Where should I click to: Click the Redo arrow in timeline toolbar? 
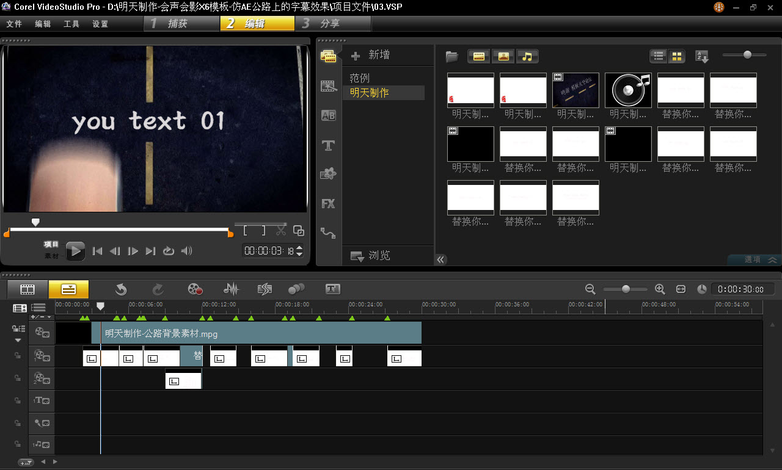(x=158, y=289)
